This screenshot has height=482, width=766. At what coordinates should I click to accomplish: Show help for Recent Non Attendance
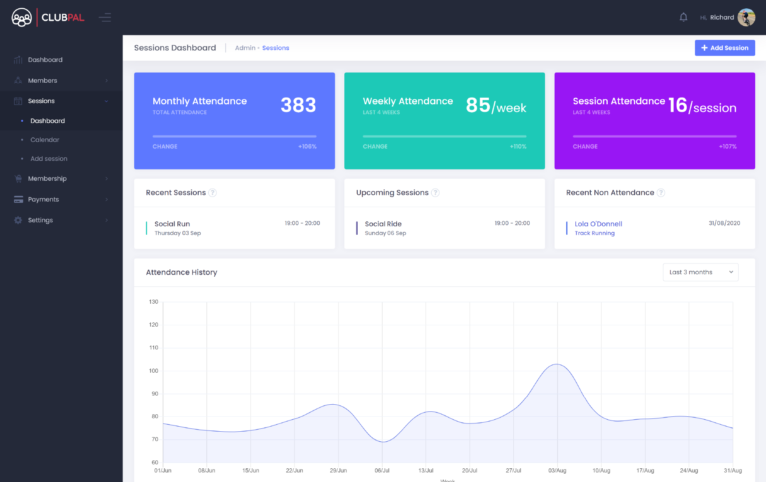[x=661, y=193]
